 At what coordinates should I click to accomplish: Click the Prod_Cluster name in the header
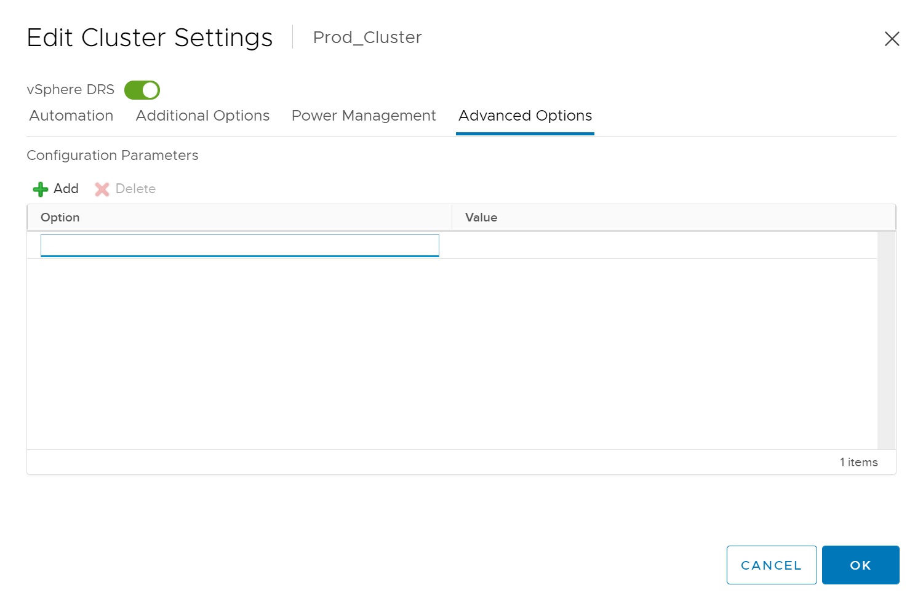click(367, 38)
